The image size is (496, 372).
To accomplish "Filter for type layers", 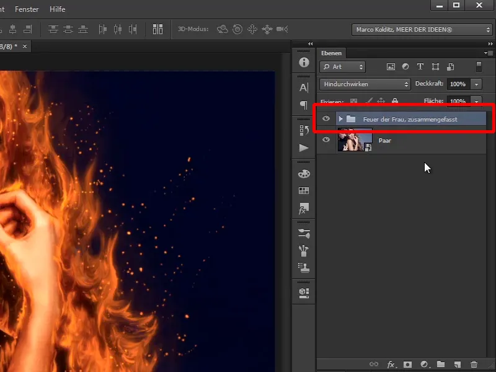I will 420,66.
